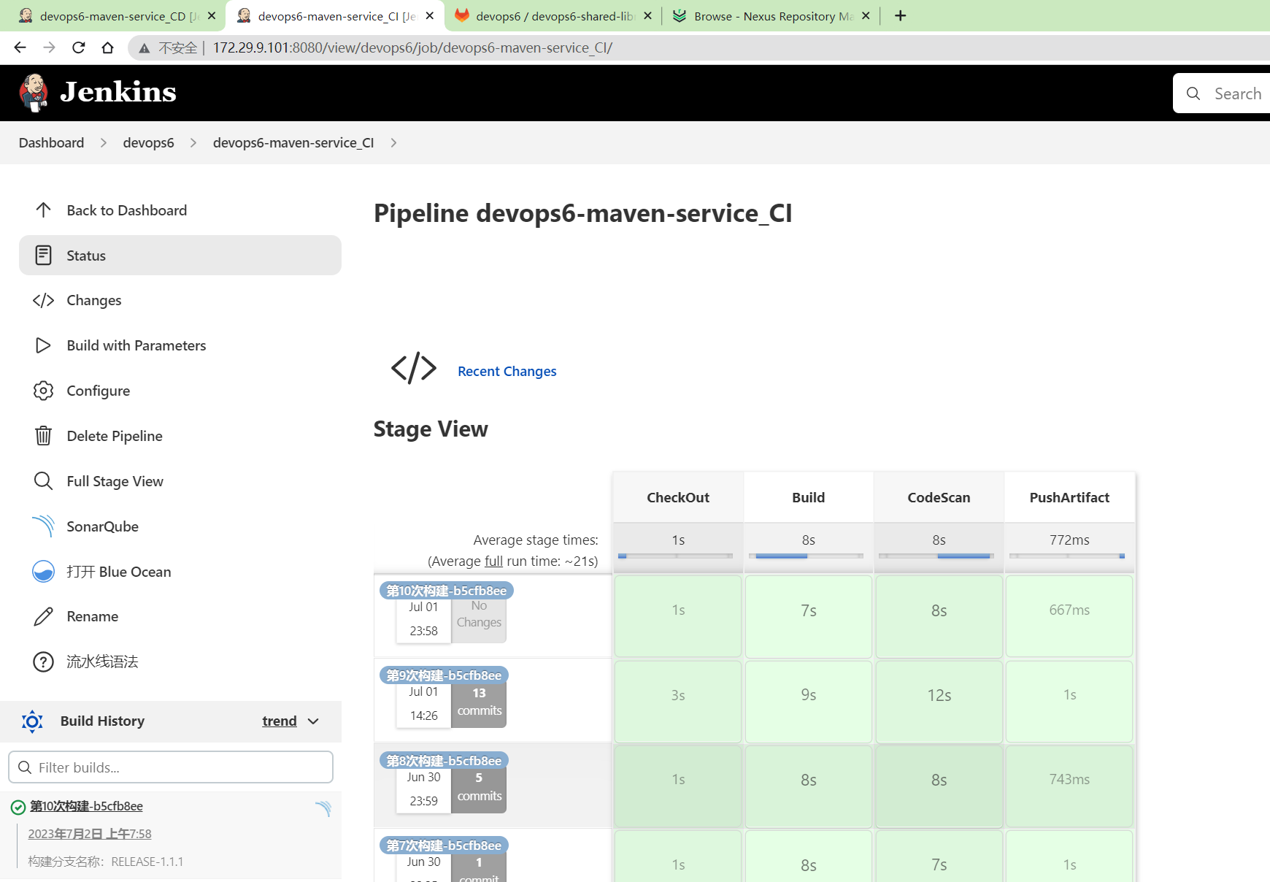
Task: Click the Blue Ocean circle icon
Action: pos(43,572)
